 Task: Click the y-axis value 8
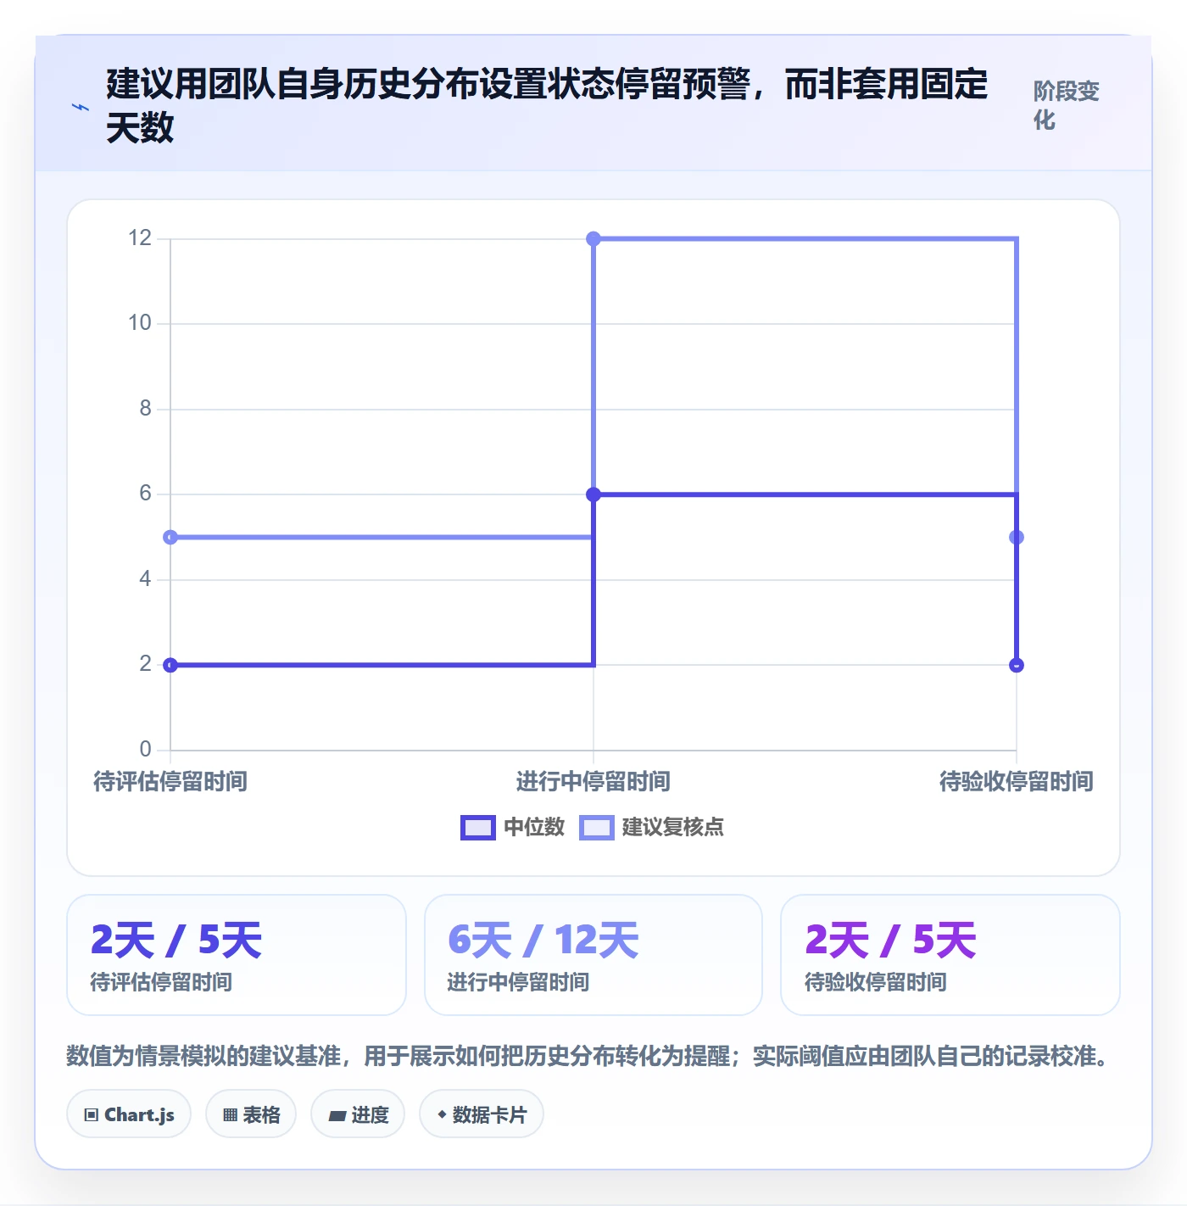[146, 409]
